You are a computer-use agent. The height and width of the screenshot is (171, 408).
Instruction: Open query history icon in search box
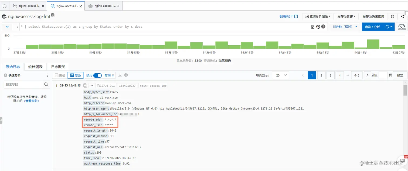(313, 27)
